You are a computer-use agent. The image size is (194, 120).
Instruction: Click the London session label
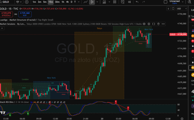click(x=25, y=79)
